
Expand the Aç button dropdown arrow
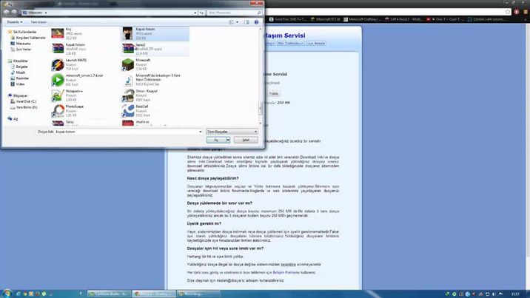click(228, 140)
